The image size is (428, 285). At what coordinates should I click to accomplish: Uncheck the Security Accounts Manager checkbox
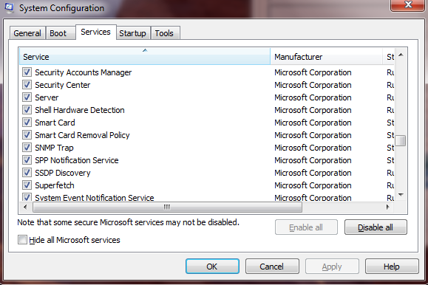pos(27,72)
